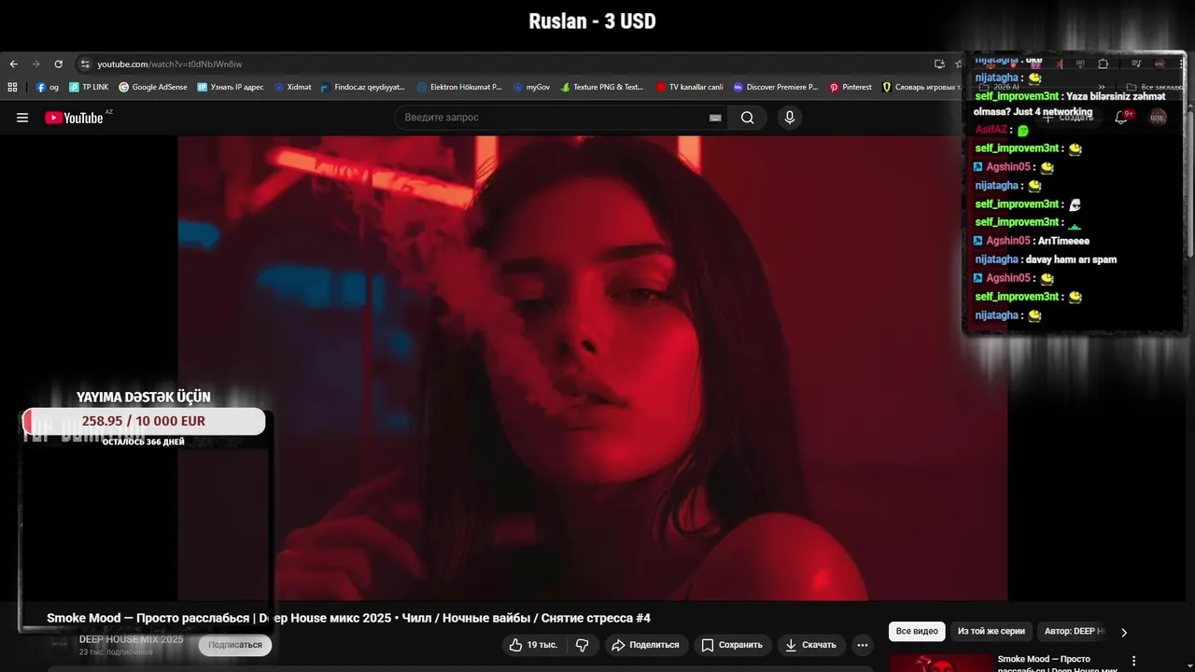Select the 'Автор: DEEP H...' chip
The width and height of the screenshot is (1195, 672).
click(1074, 632)
